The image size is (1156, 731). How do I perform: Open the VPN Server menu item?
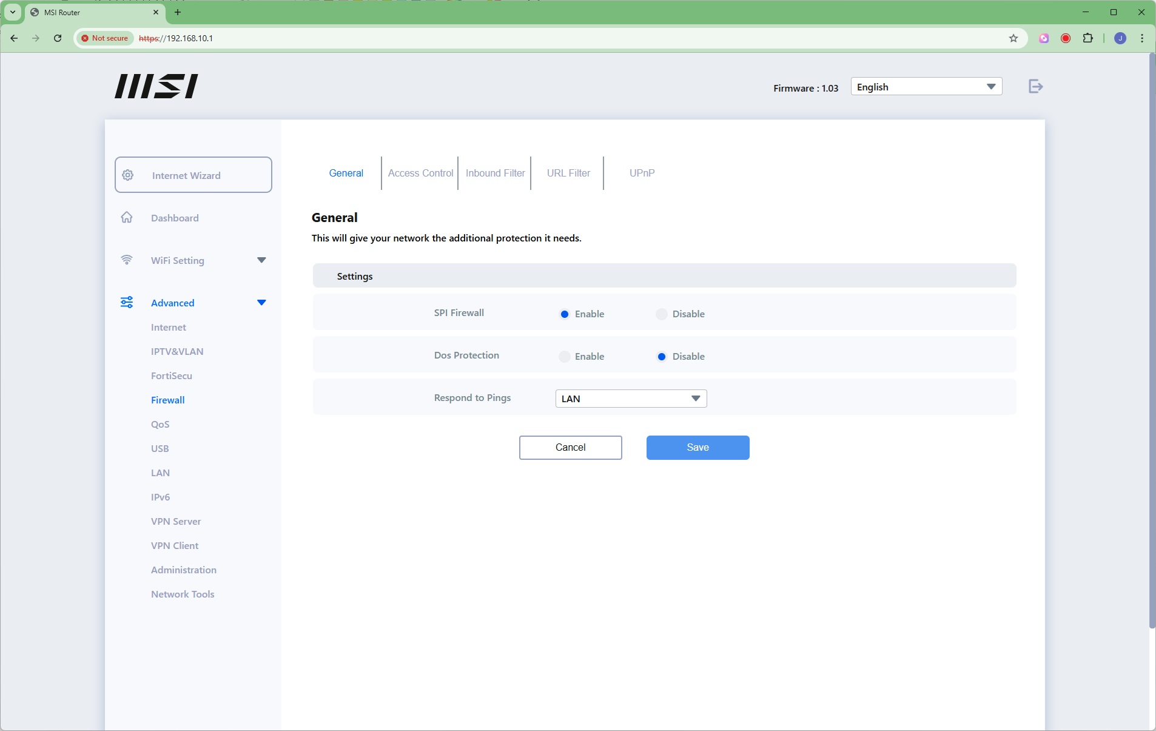176,522
